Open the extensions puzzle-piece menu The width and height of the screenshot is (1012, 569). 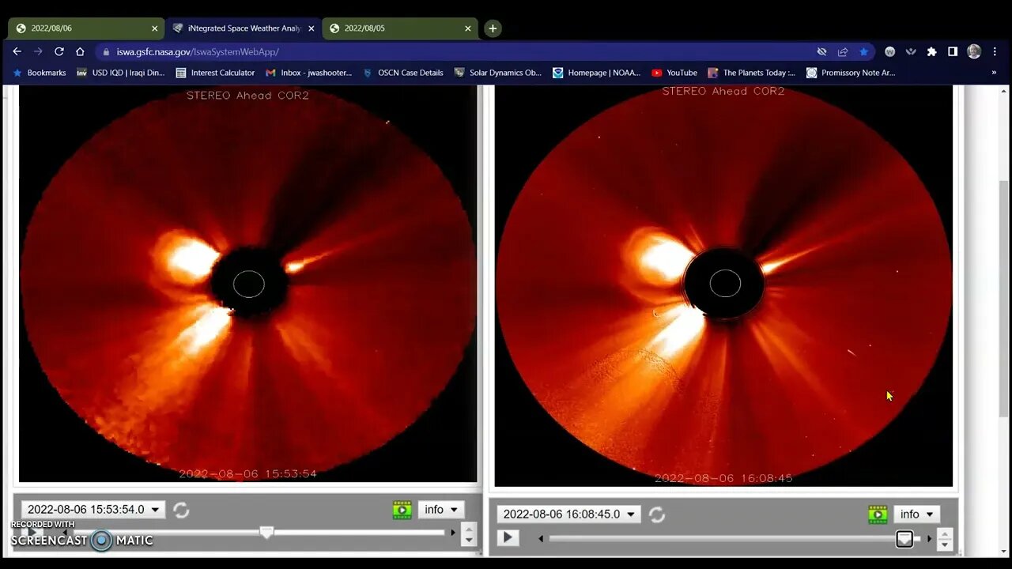[x=931, y=51]
